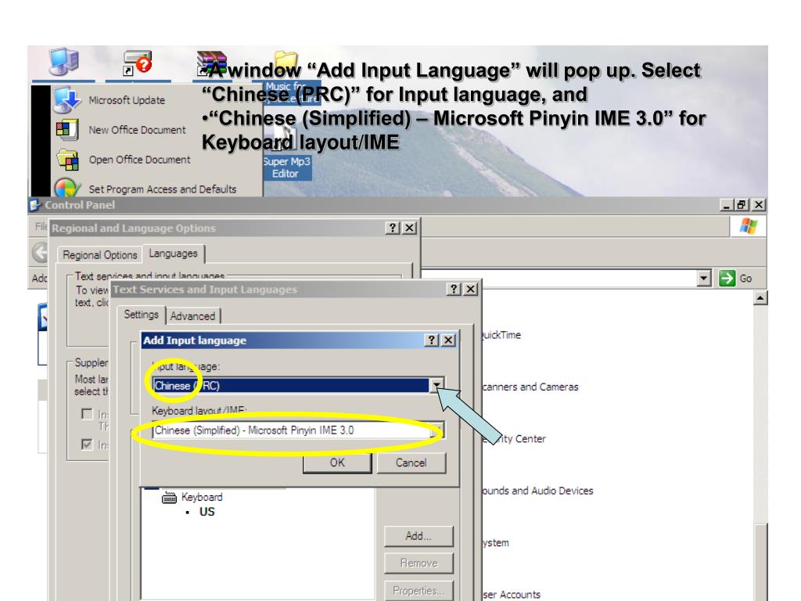Confirm with OK in Add Input language
Image resolution: width=801 pixels, height=601 pixels.
click(337, 463)
